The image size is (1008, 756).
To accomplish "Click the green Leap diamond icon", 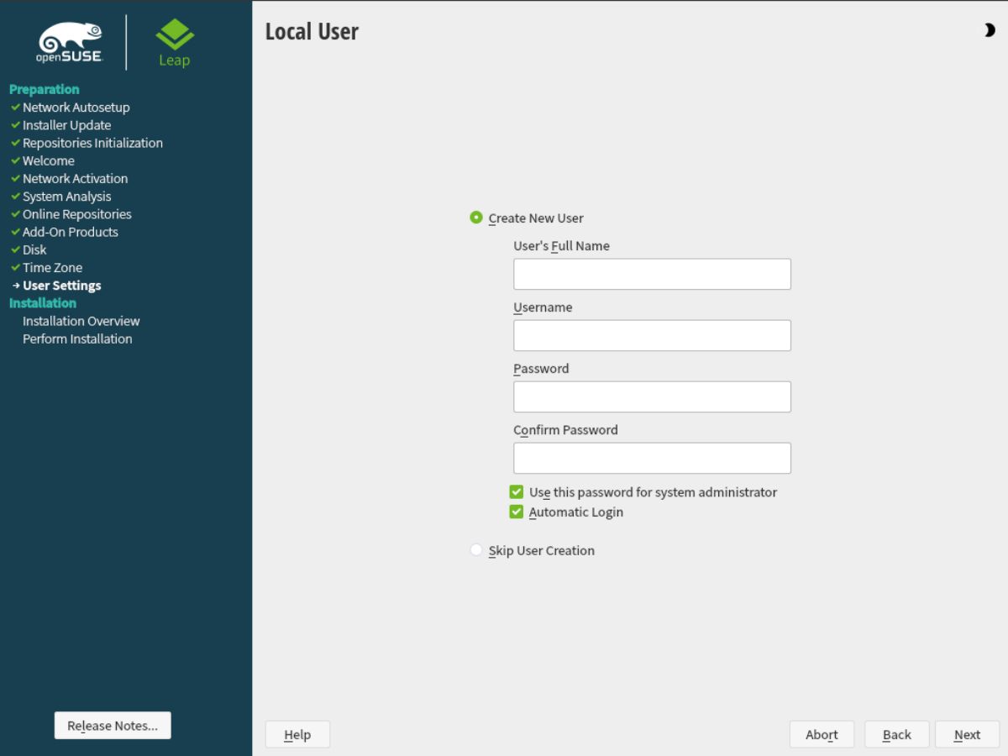I will pos(174,34).
